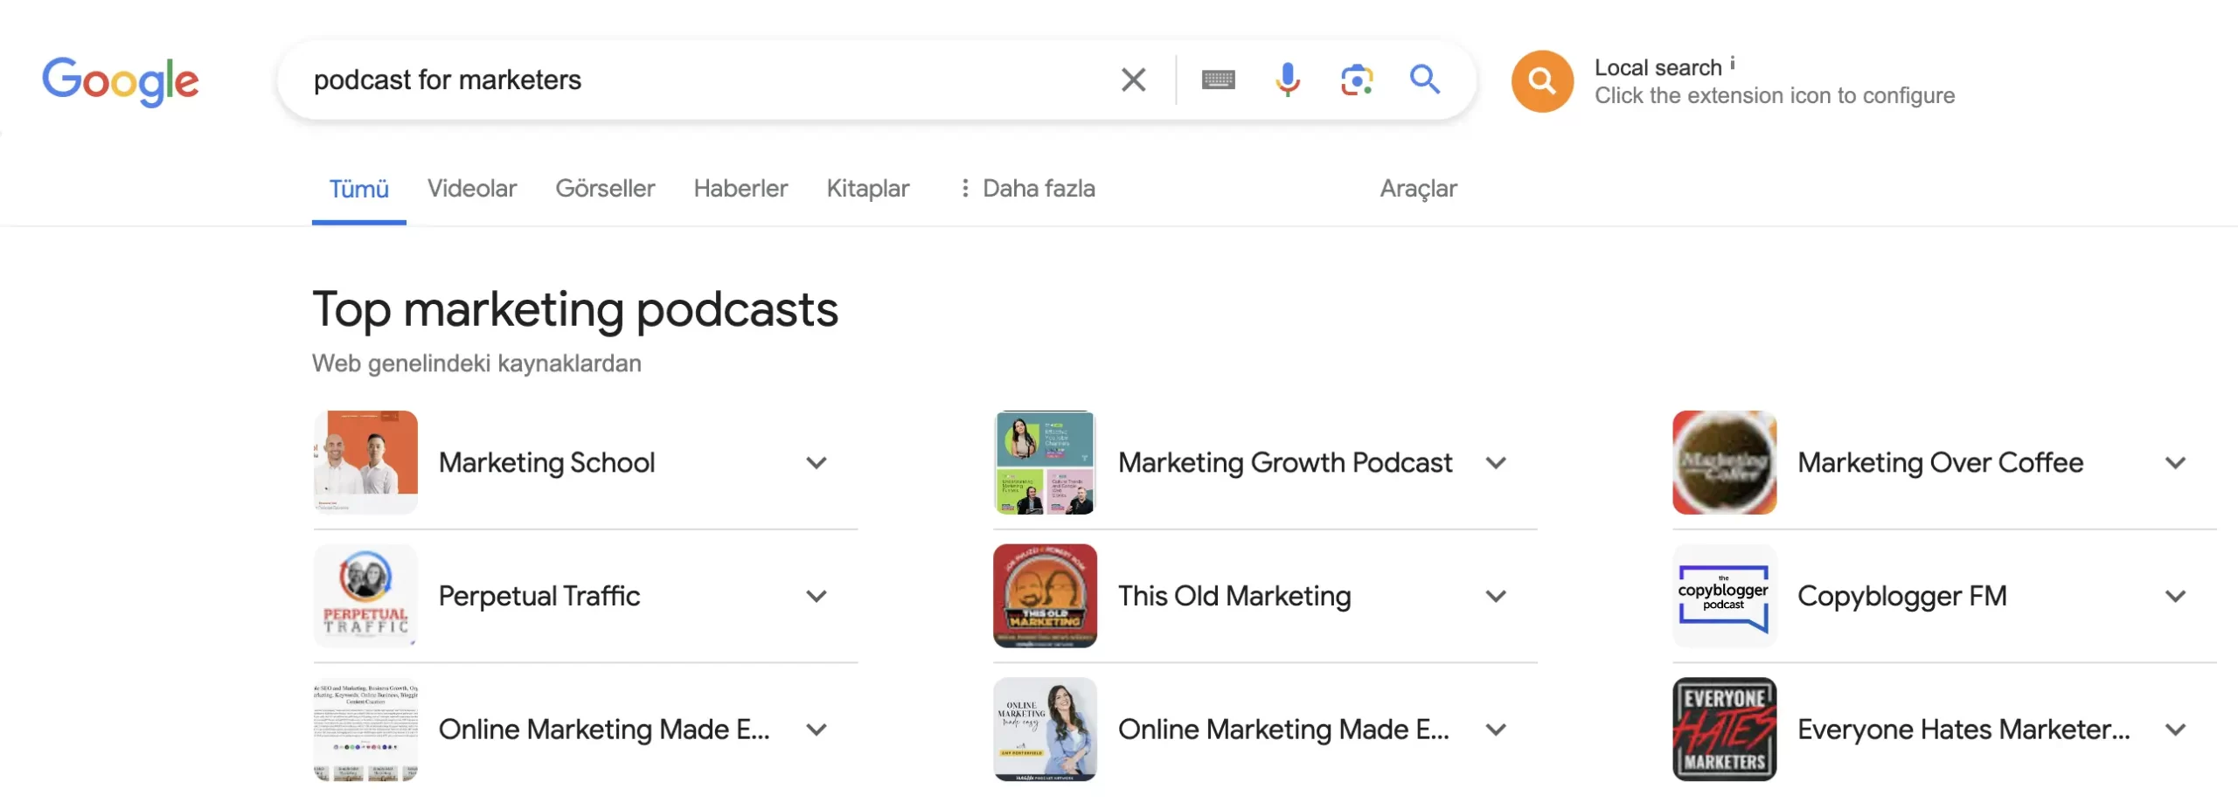Expand the Marketing Growth Podcast chevron
2238x809 pixels.
coord(1496,463)
